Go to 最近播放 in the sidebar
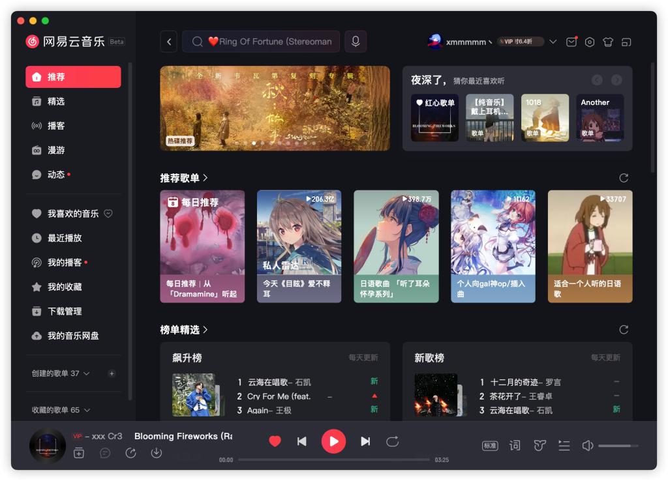This screenshot has height=481, width=668. (65, 238)
